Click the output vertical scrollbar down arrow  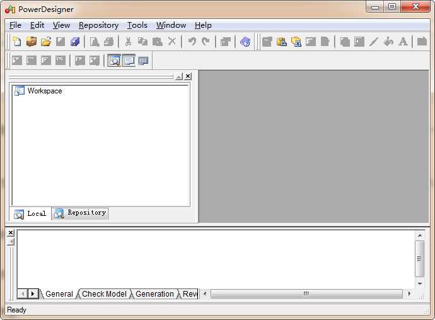[420, 283]
